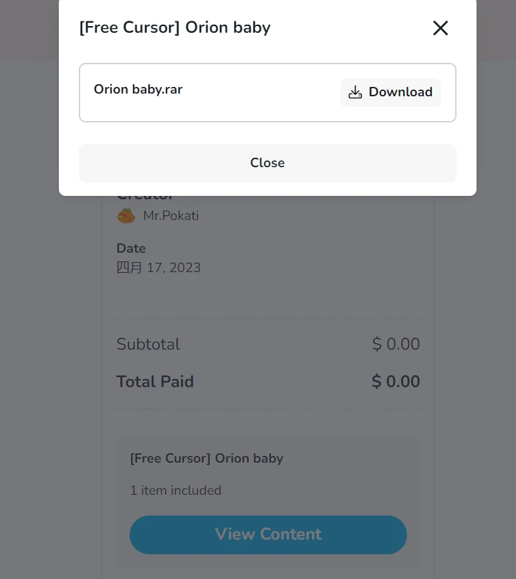The height and width of the screenshot is (579, 516).
Task: Click the dialog title [Free Cursor] Orion baby
Action: [174, 28]
